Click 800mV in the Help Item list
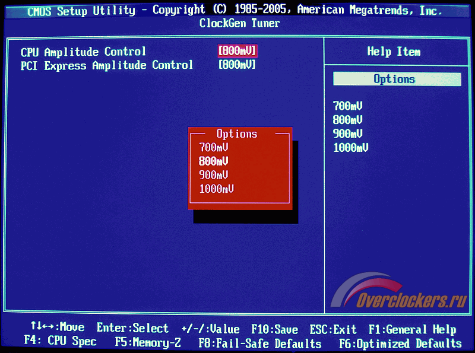Image resolution: width=475 pixels, height=353 pixels. 347,120
